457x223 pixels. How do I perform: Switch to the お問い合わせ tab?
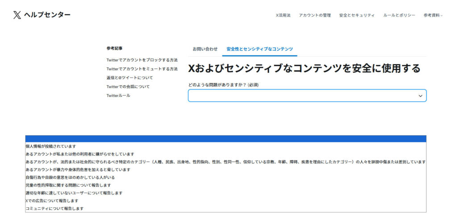click(x=205, y=49)
